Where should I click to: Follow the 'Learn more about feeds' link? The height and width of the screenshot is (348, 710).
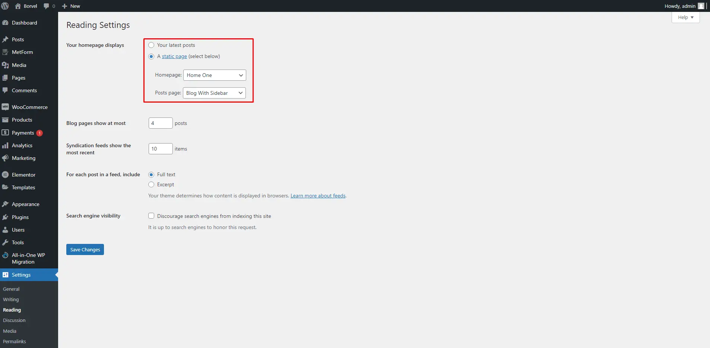tap(318, 196)
